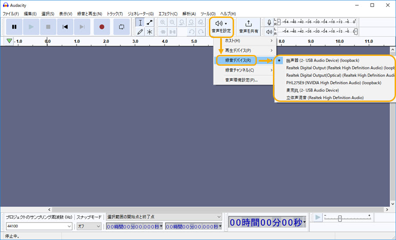Open the スナップモード オフ dropdown
The height and width of the screenshot is (240, 396).
(89, 227)
